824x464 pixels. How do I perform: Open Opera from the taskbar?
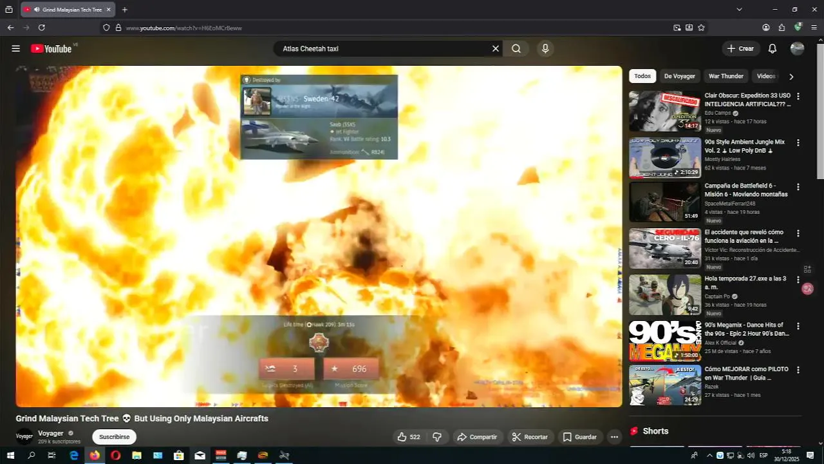pyautogui.click(x=116, y=456)
